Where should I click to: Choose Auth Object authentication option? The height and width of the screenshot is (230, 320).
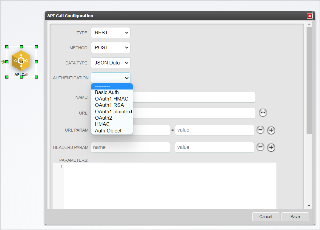[112, 131]
